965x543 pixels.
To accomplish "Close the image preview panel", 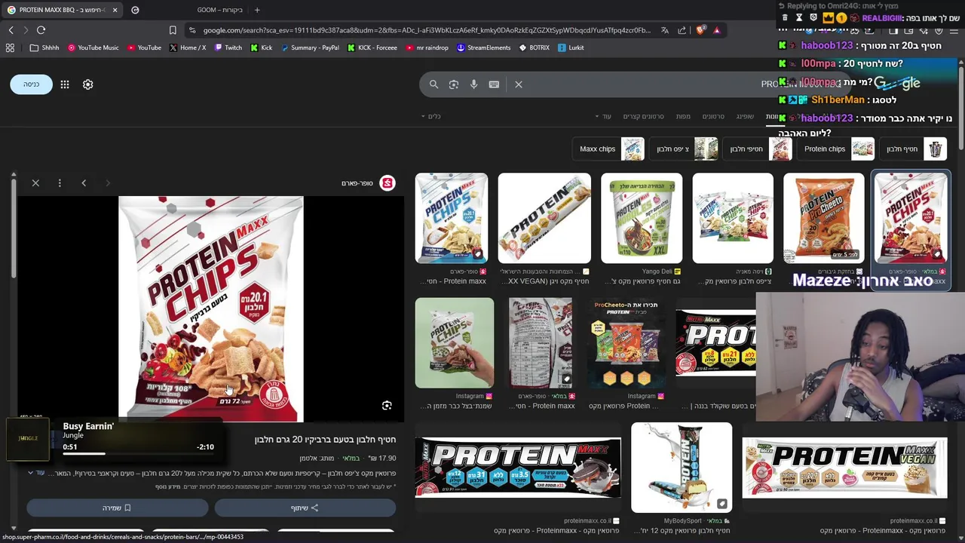I will tap(35, 183).
